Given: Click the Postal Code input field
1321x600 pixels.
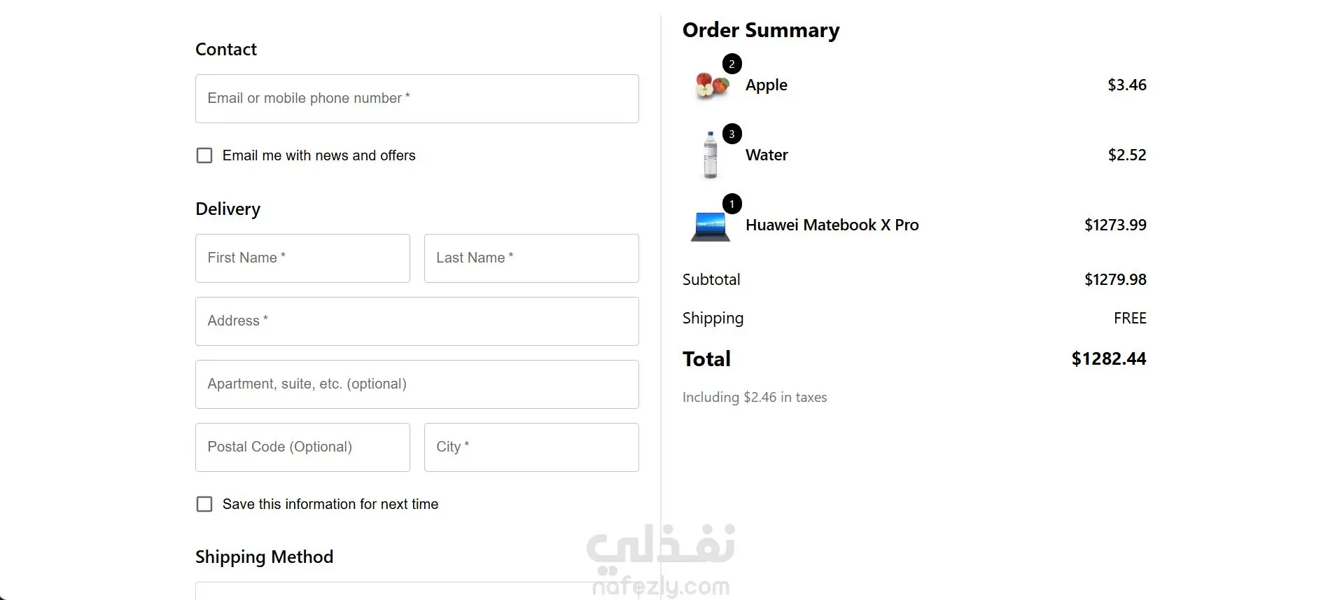Looking at the screenshot, I should (302, 447).
